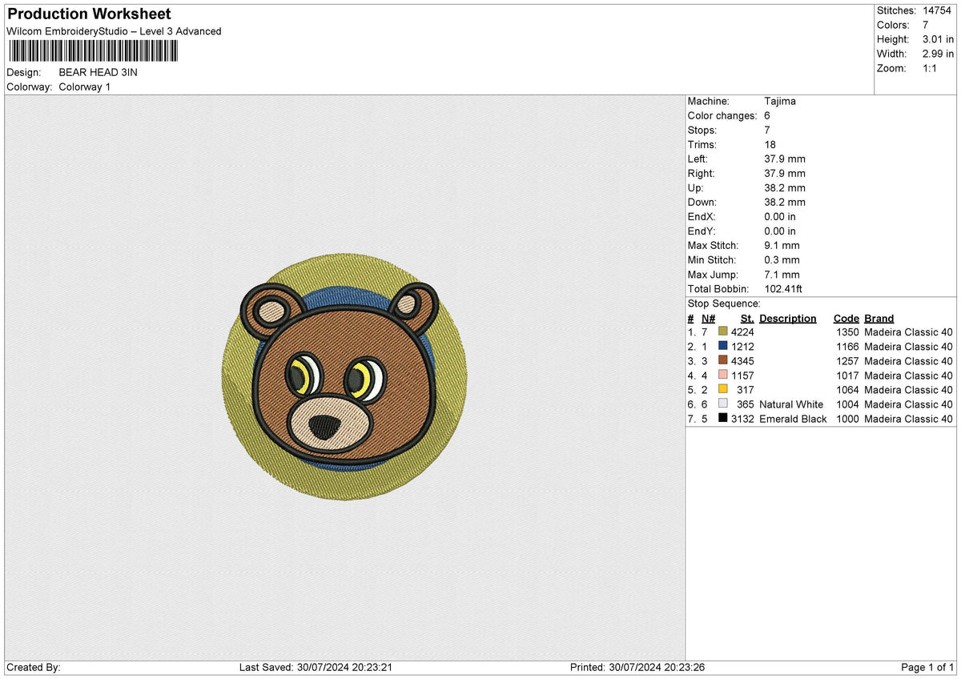This screenshot has height=679, width=961.
Task: Click the Emerald Black description text
Action: click(x=793, y=419)
